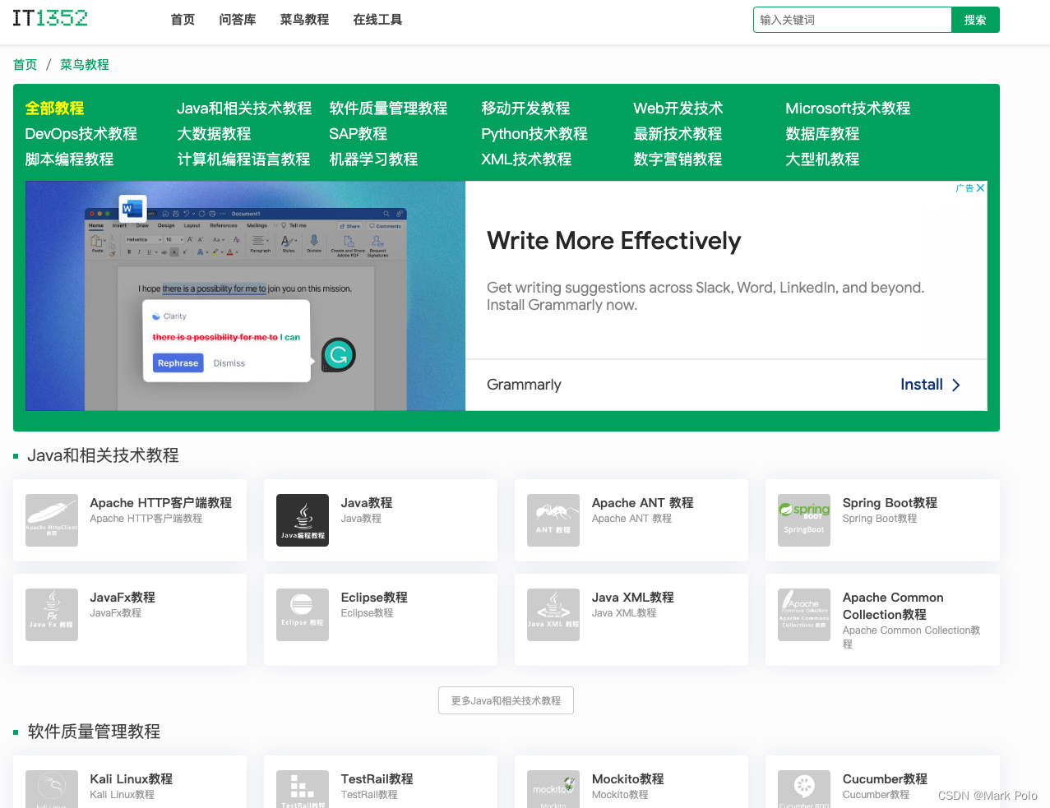The image size is (1050, 808).
Task: Select the 全部教程 category
Action: coord(54,109)
